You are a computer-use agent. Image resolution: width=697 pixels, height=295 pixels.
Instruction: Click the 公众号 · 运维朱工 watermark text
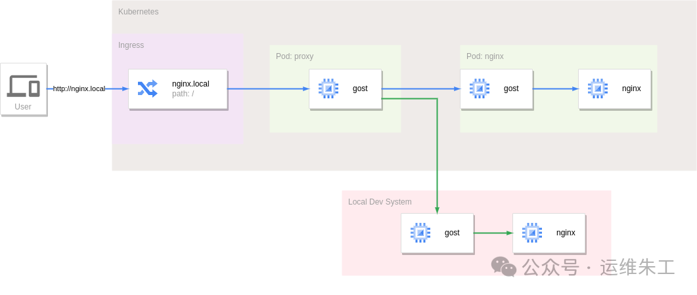coord(598,267)
